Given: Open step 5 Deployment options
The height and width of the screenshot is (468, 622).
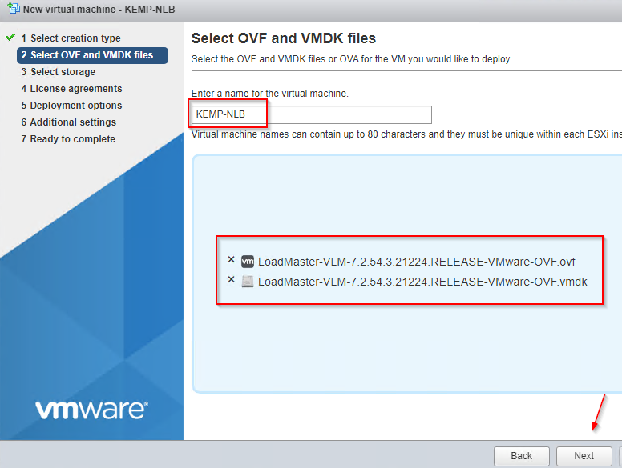Looking at the screenshot, I should point(72,106).
